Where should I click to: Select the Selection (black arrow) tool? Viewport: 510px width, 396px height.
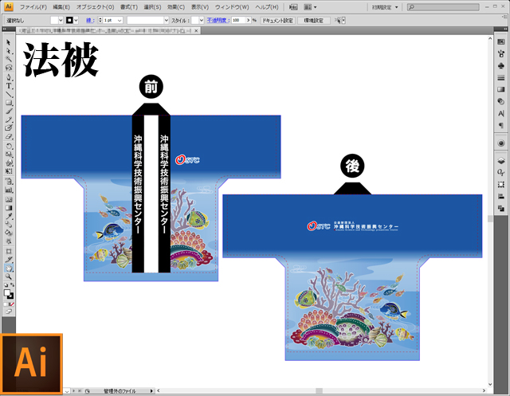[x=9, y=42]
